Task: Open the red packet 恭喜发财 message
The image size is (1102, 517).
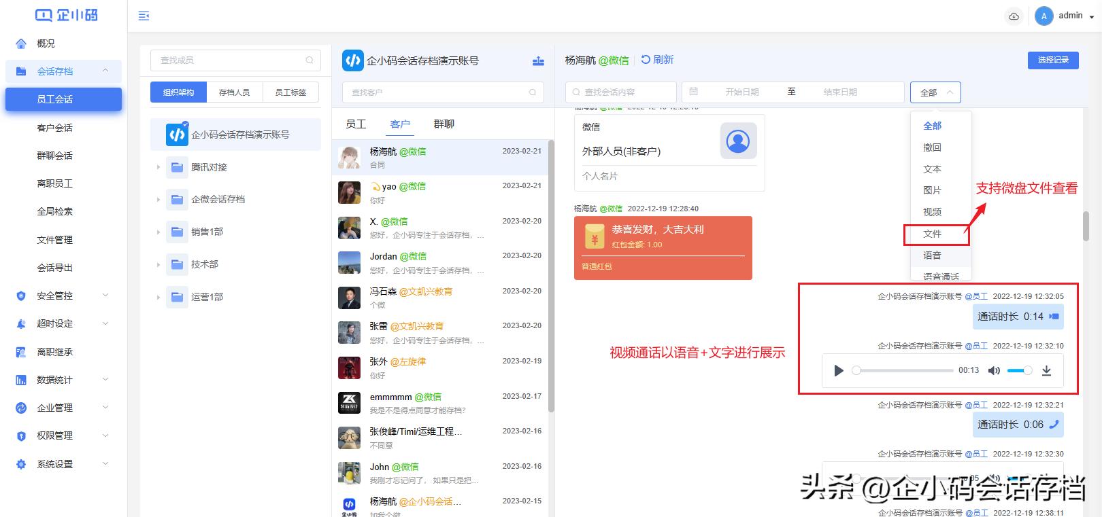Action: 663,248
